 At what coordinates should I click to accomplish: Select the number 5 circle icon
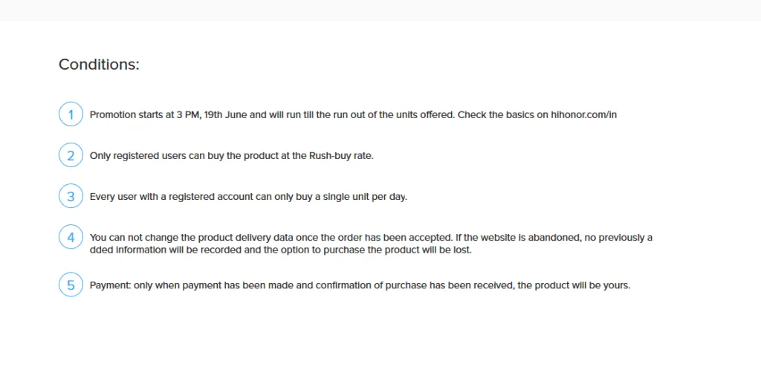[x=71, y=285]
